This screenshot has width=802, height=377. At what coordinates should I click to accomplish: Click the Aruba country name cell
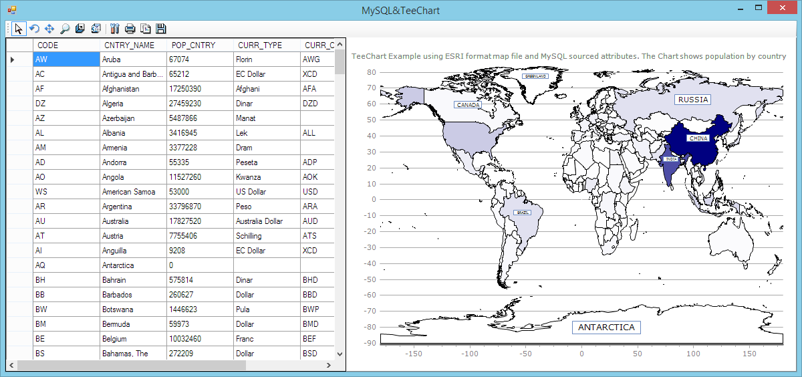point(133,59)
